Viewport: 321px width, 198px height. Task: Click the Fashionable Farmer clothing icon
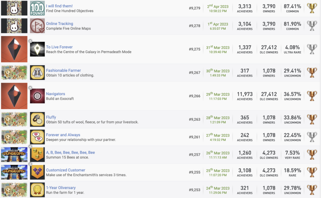[x=37, y=73]
